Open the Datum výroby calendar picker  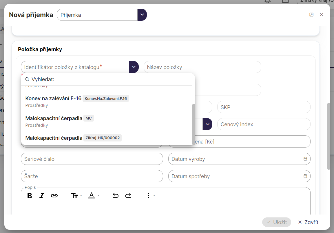click(305, 159)
